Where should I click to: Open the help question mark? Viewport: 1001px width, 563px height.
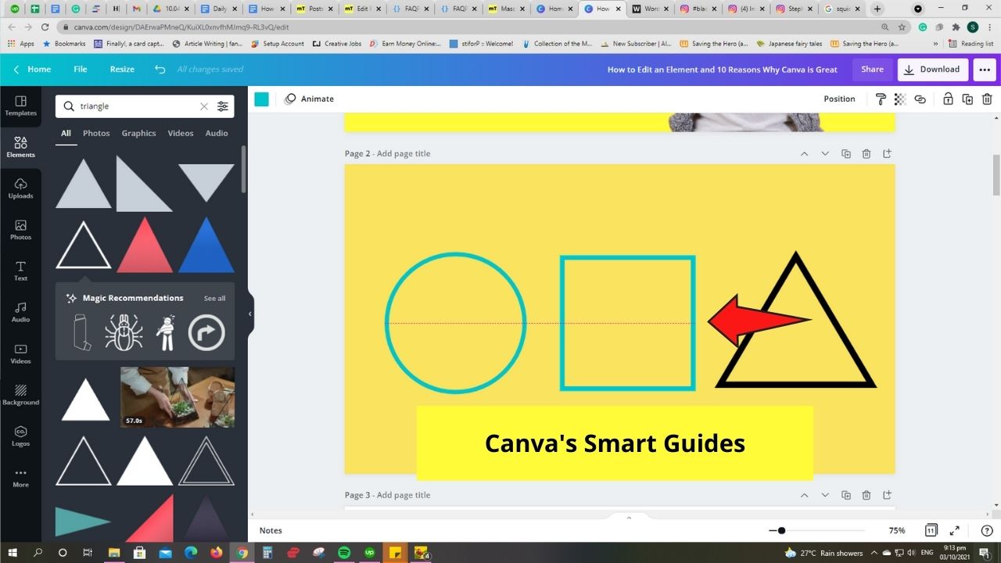click(x=986, y=530)
